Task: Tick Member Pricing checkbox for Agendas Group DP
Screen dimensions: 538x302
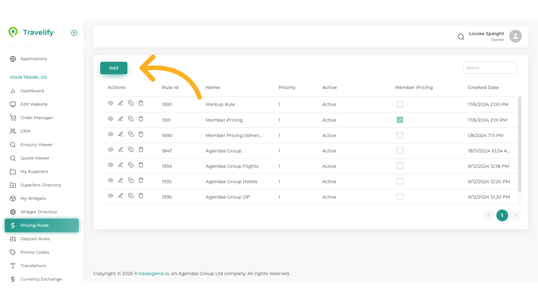Action: click(400, 197)
